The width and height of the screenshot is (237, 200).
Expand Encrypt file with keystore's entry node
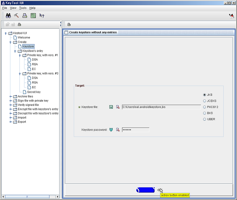coord(11,109)
